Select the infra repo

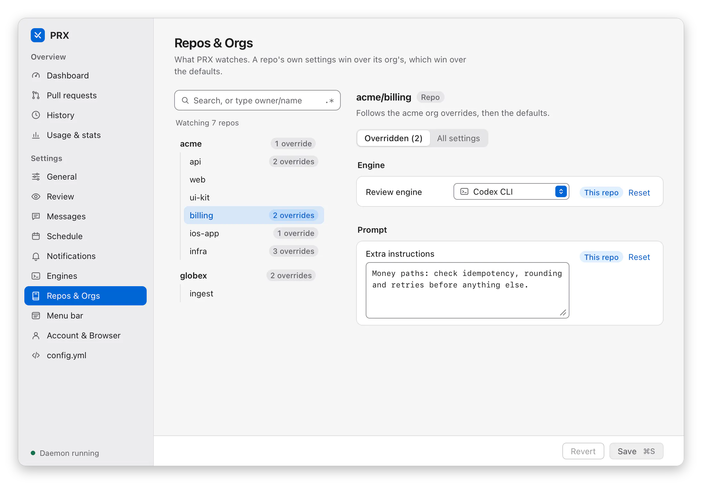[x=254, y=251]
